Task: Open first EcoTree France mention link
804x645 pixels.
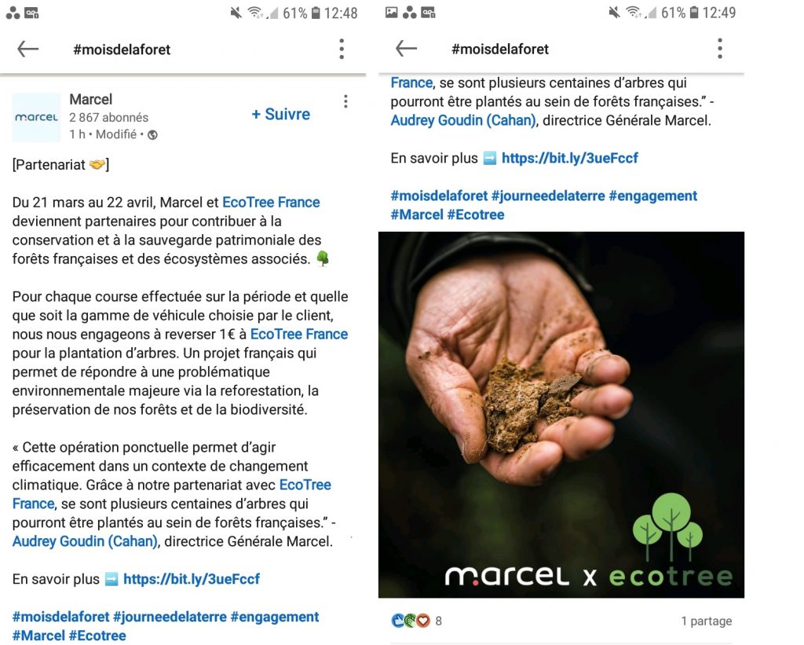Action: (271, 202)
